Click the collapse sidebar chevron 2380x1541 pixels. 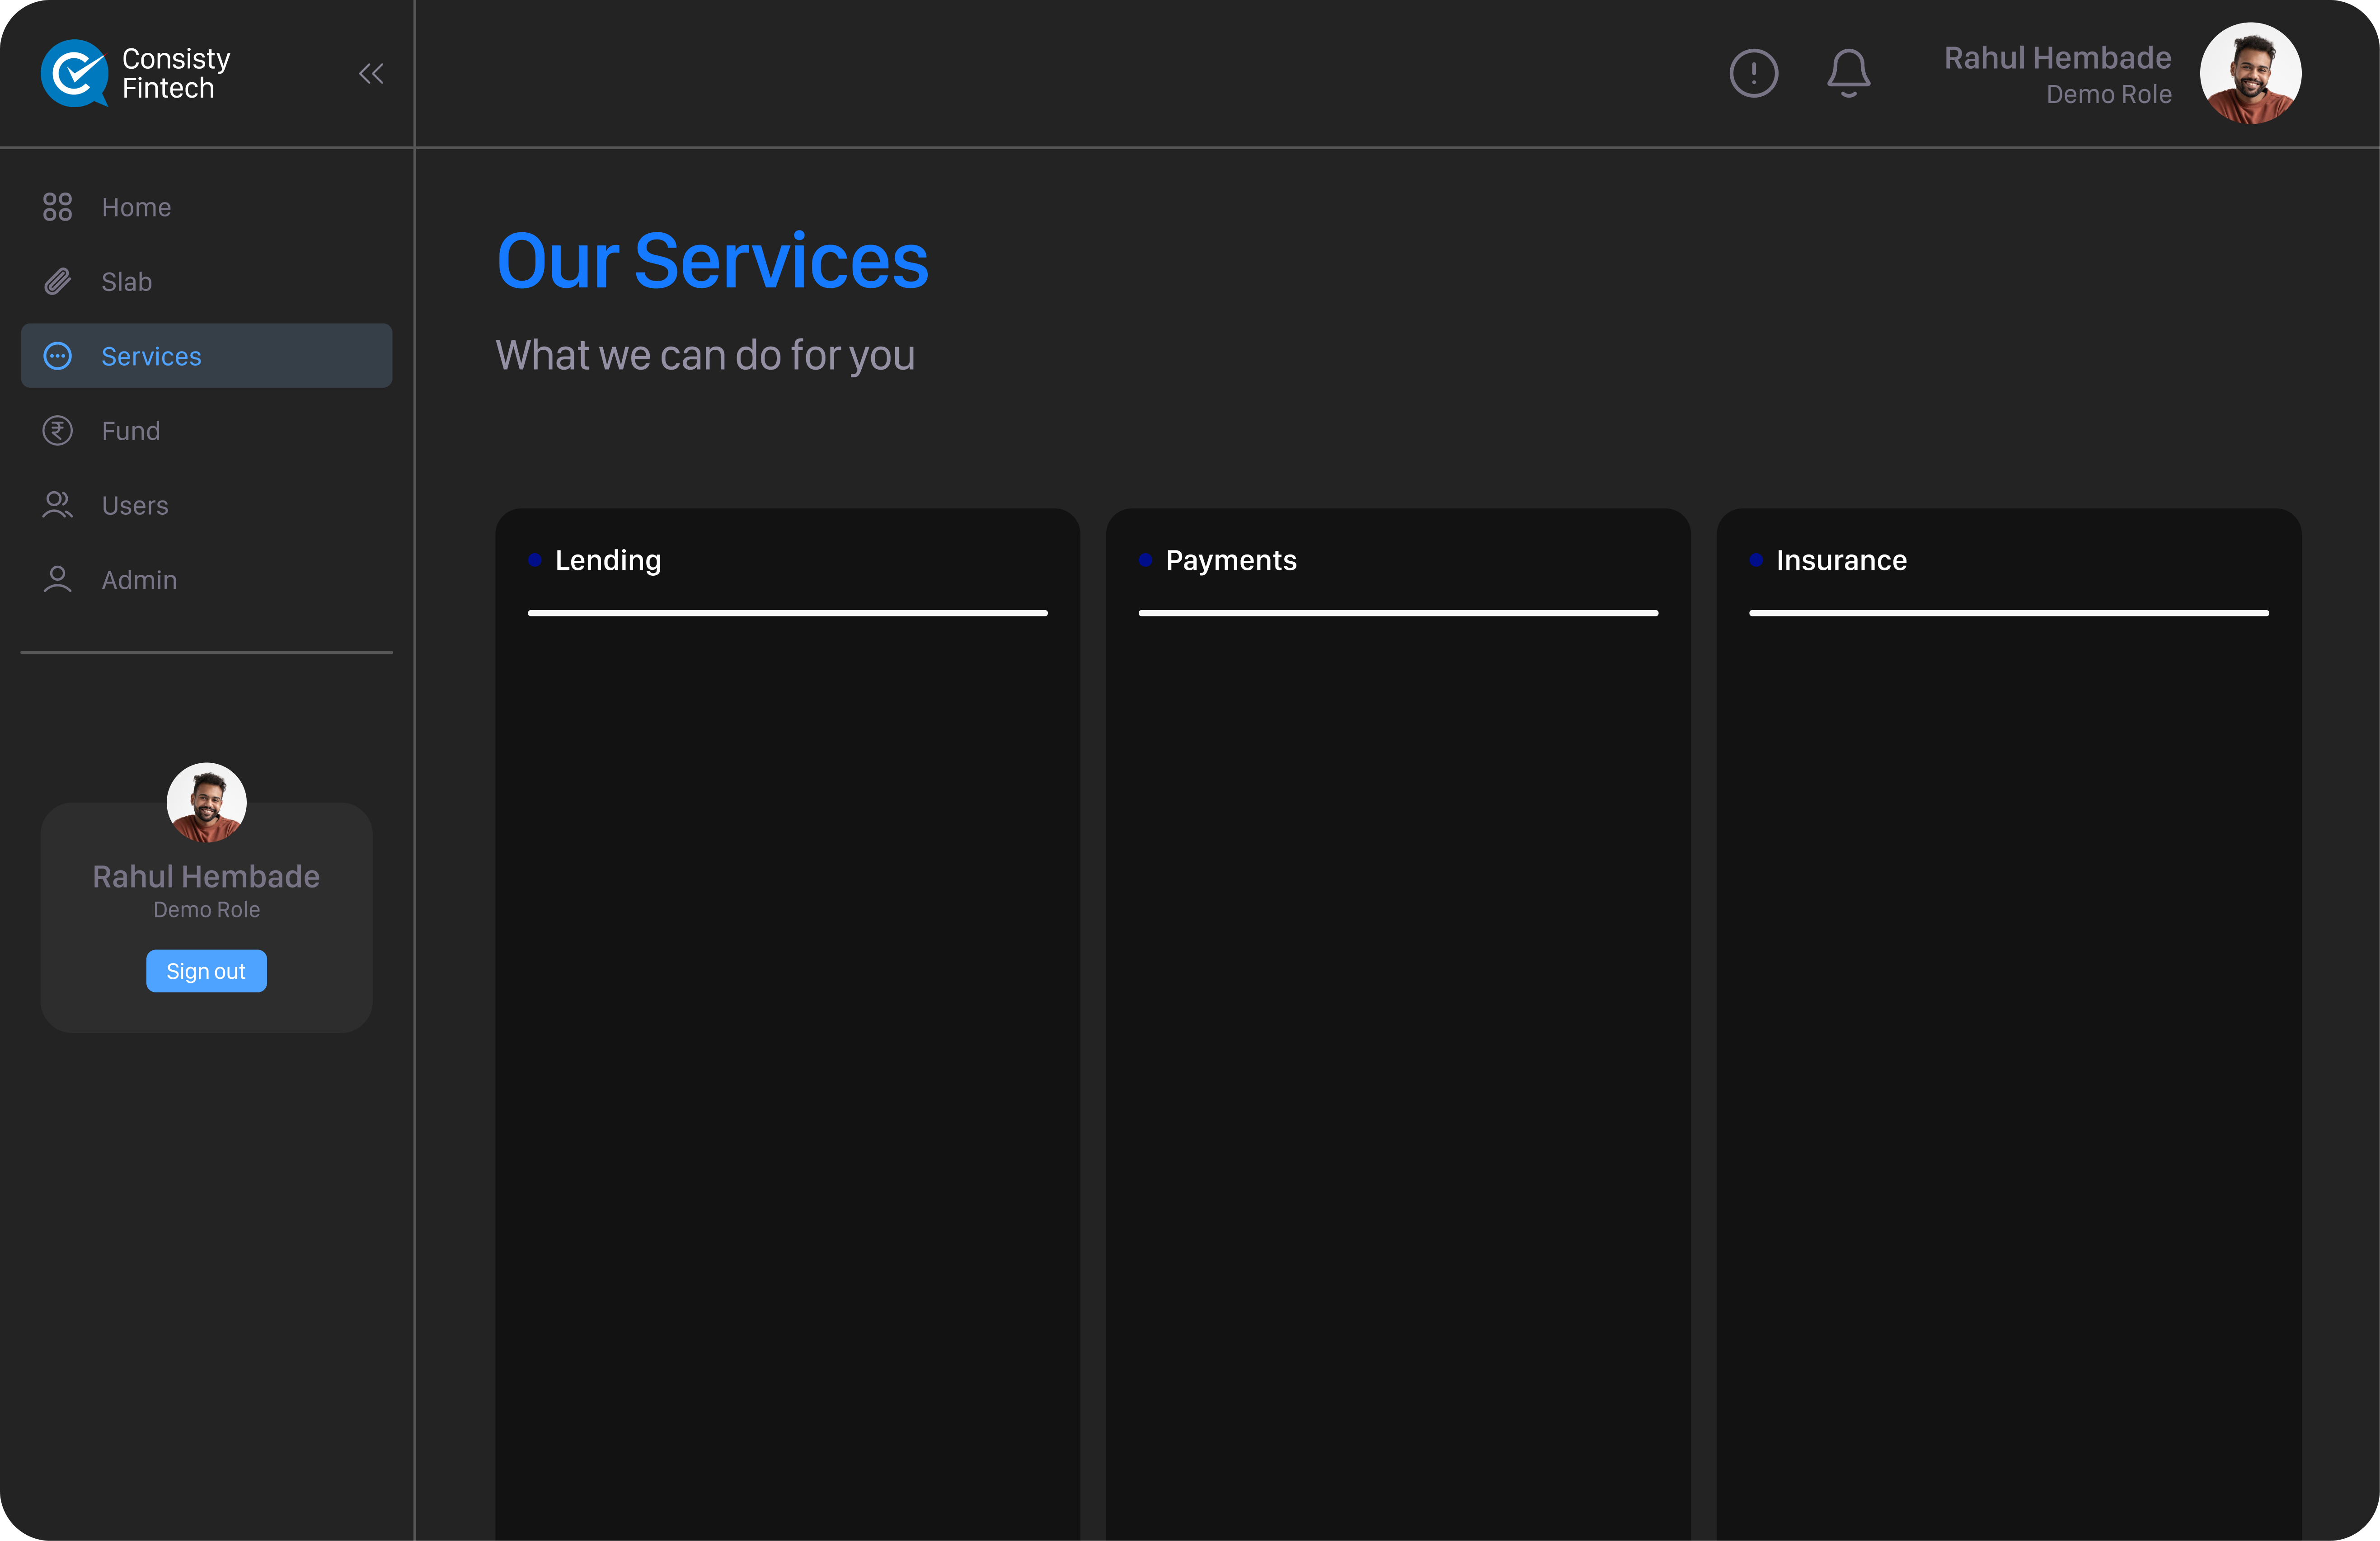point(371,73)
